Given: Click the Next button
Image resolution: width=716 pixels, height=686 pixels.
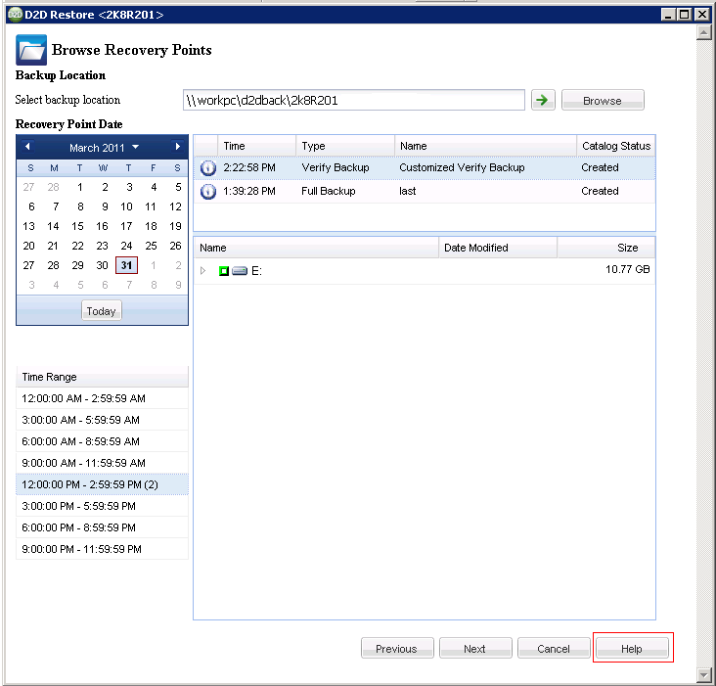Looking at the screenshot, I should click(475, 649).
